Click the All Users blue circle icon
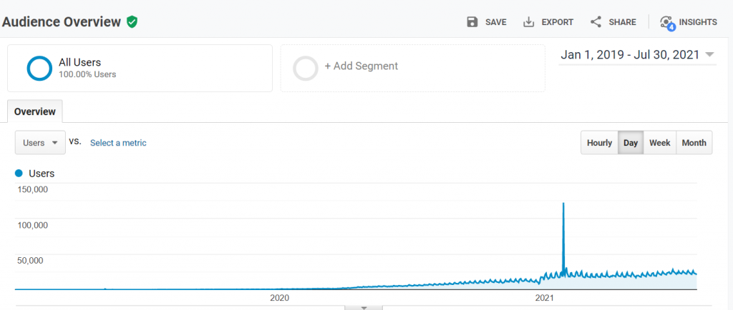 (x=39, y=68)
